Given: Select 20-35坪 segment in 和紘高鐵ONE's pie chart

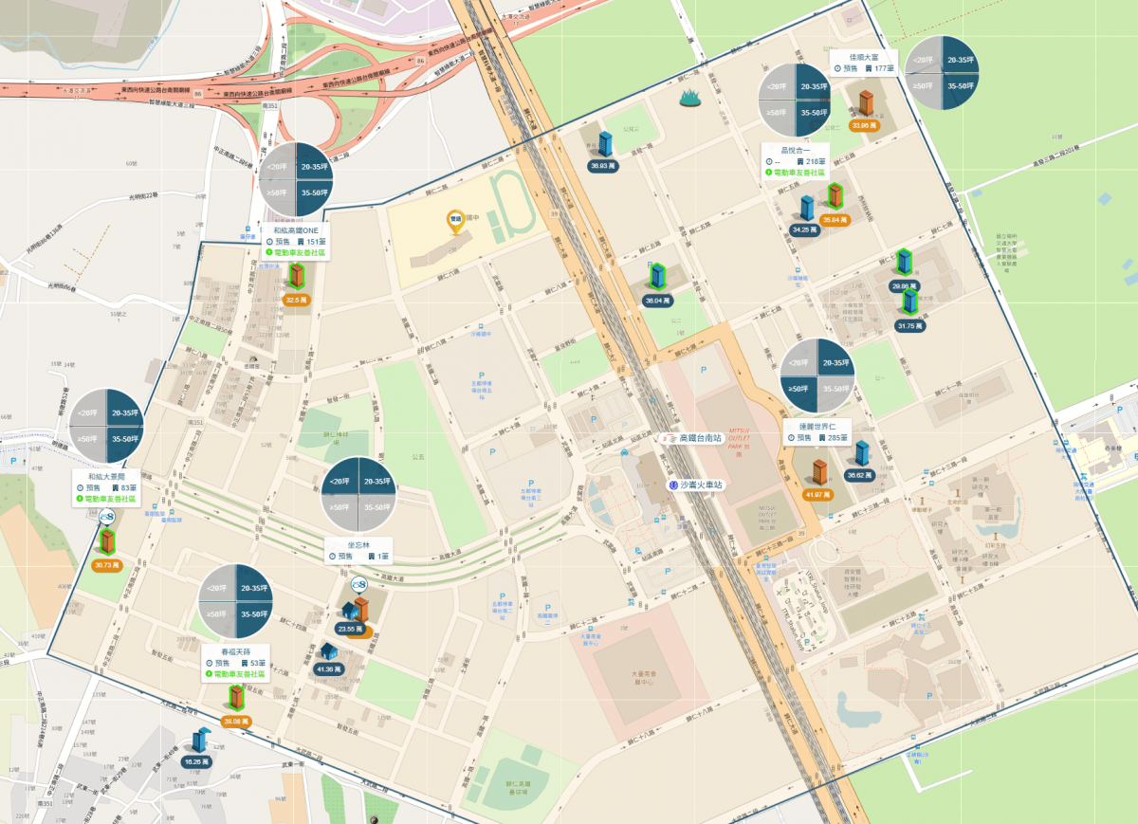Looking at the screenshot, I should click(314, 160).
